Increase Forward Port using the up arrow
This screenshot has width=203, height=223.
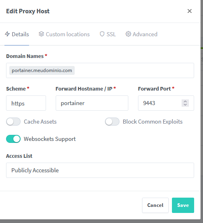click(x=185, y=101)
